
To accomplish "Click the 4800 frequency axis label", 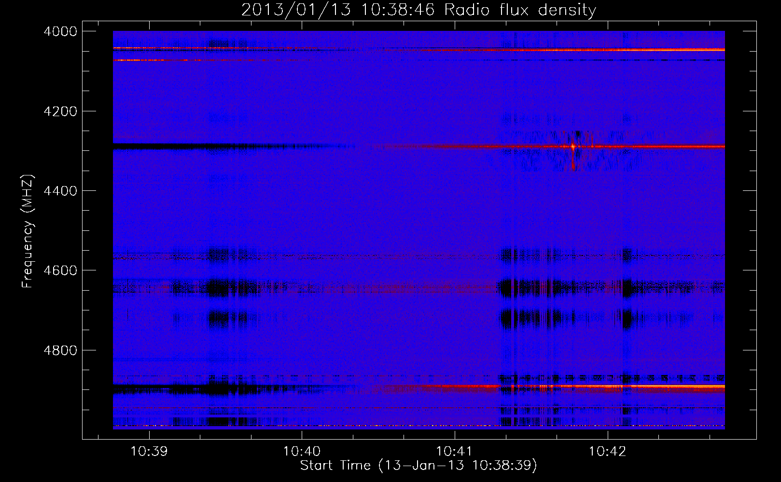I will [x=60, y=350].
